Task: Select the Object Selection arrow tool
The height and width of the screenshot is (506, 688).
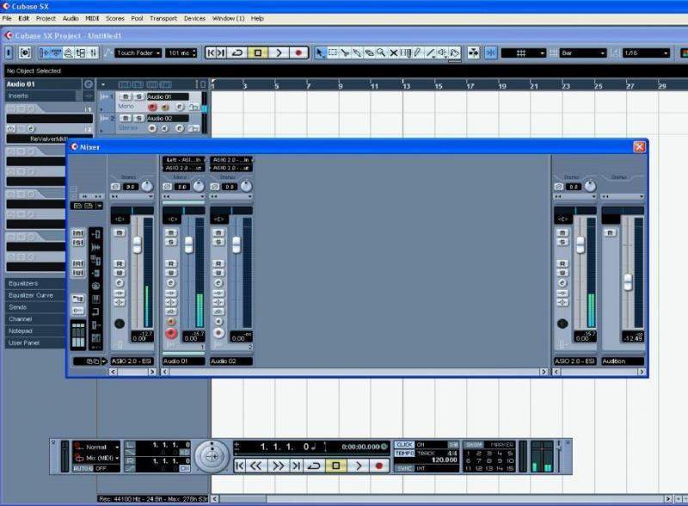Action: pos(321,52)
